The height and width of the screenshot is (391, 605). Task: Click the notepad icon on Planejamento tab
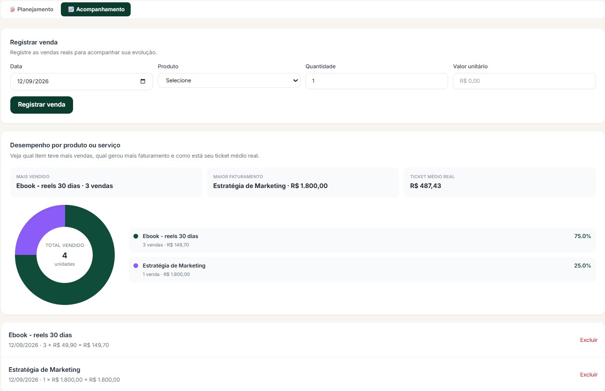13,9
